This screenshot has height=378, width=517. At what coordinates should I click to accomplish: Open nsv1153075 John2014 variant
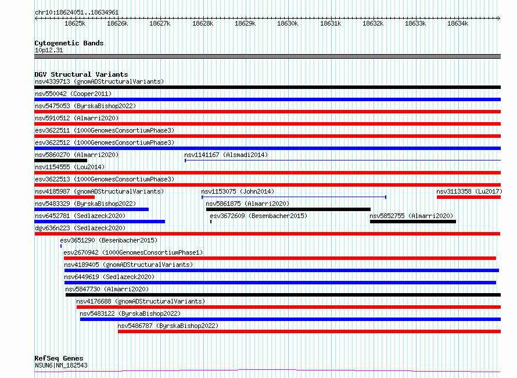pos(238,191)
